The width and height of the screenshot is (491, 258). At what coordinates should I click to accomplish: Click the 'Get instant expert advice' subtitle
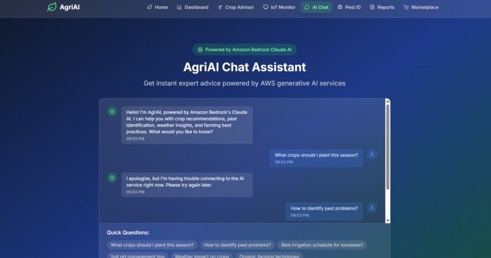(x=244, y=83)
